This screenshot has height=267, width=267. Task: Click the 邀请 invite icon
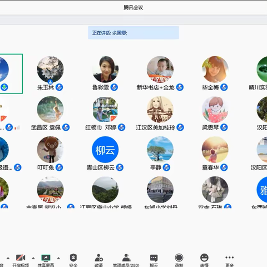pyautogui.click(x=98, y=258)
